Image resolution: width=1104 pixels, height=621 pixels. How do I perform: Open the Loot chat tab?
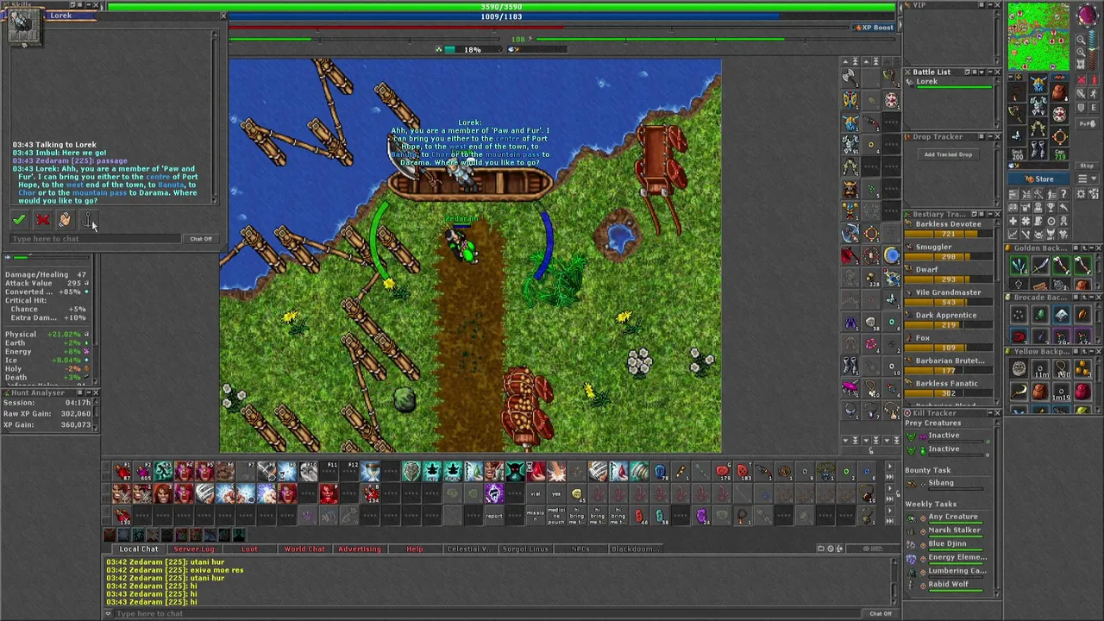(249, 549)
